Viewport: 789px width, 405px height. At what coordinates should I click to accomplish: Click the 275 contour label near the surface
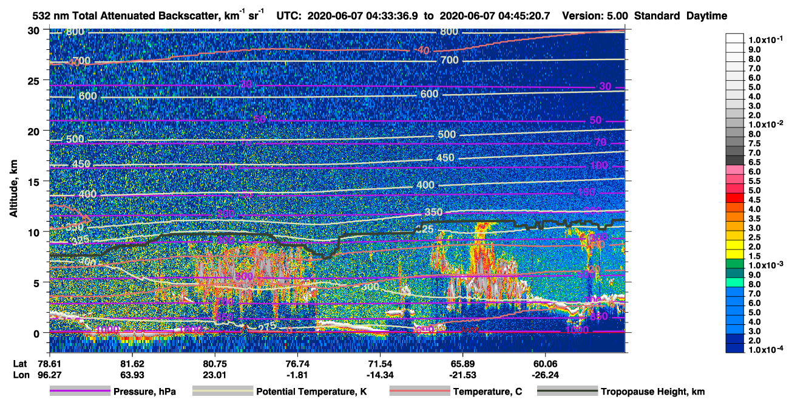click(268, 325)
